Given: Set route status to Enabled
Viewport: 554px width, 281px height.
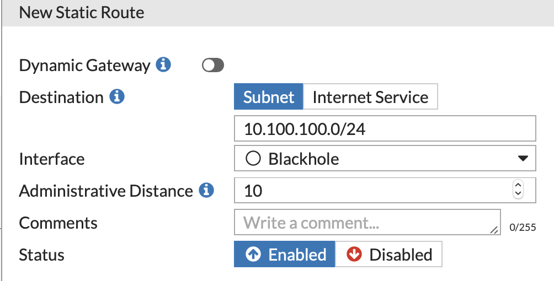Looking at the screenshot, I should (x=285, y=255).
